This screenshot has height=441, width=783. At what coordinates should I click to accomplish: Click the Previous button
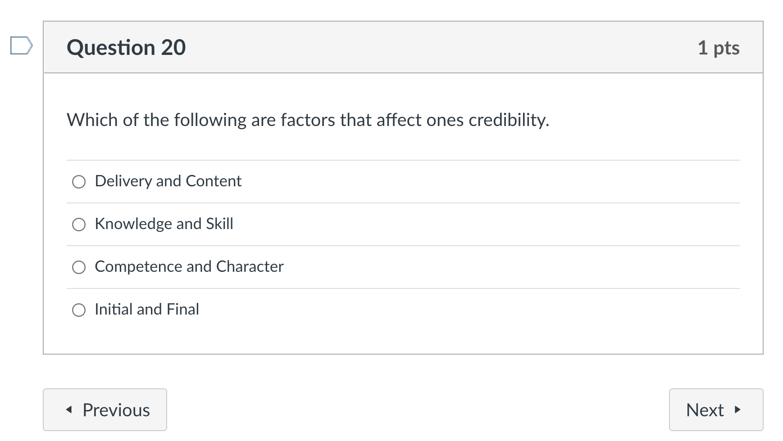105,409
